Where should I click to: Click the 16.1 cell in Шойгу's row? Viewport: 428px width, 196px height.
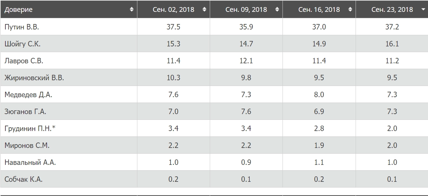[x=392, y=44]
